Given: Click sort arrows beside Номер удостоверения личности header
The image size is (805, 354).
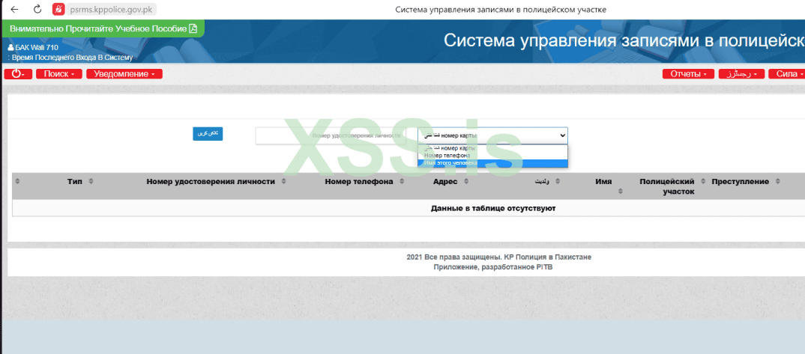Looking at the screenshot, I should (284, 181).
